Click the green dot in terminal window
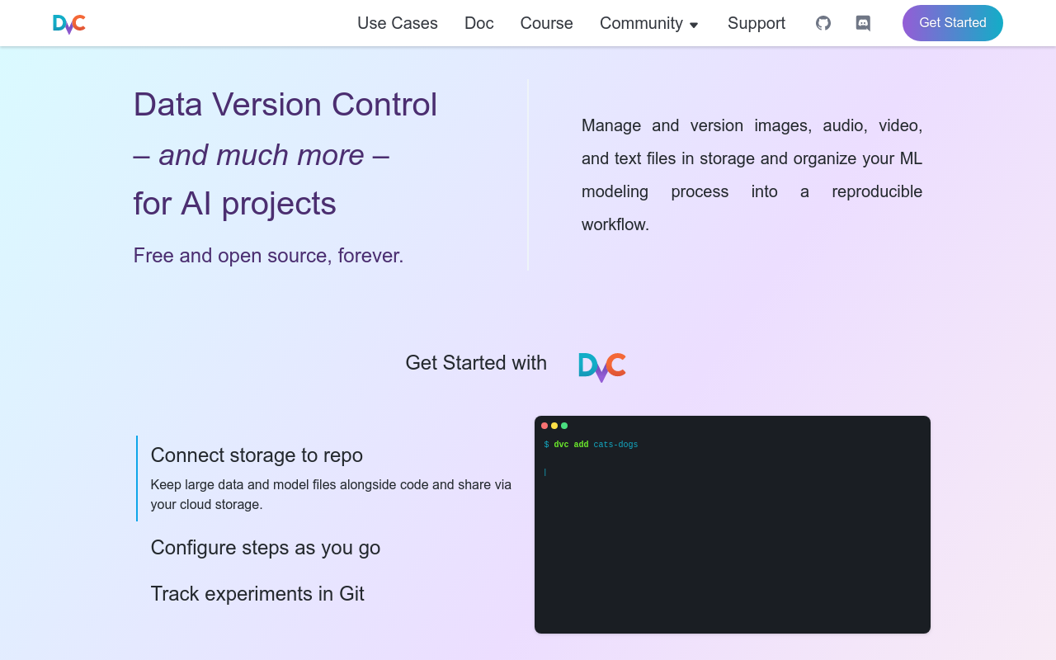Image resolution: width=1056 pixels, height=660 pixels. (564, 426)
